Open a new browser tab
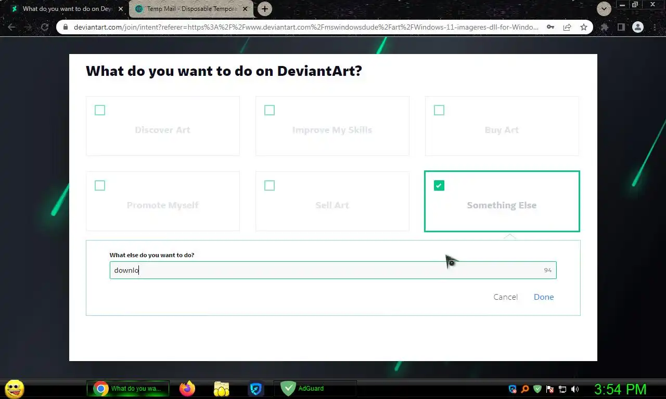 click(x=265, y=9)
